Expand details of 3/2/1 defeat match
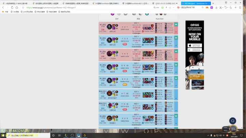 coord(176,32)
